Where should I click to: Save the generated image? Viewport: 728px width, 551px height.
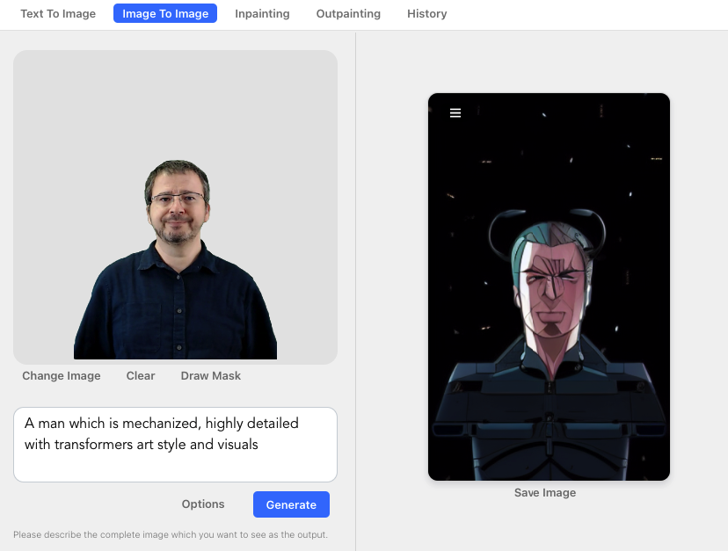[x=545, y=493]
